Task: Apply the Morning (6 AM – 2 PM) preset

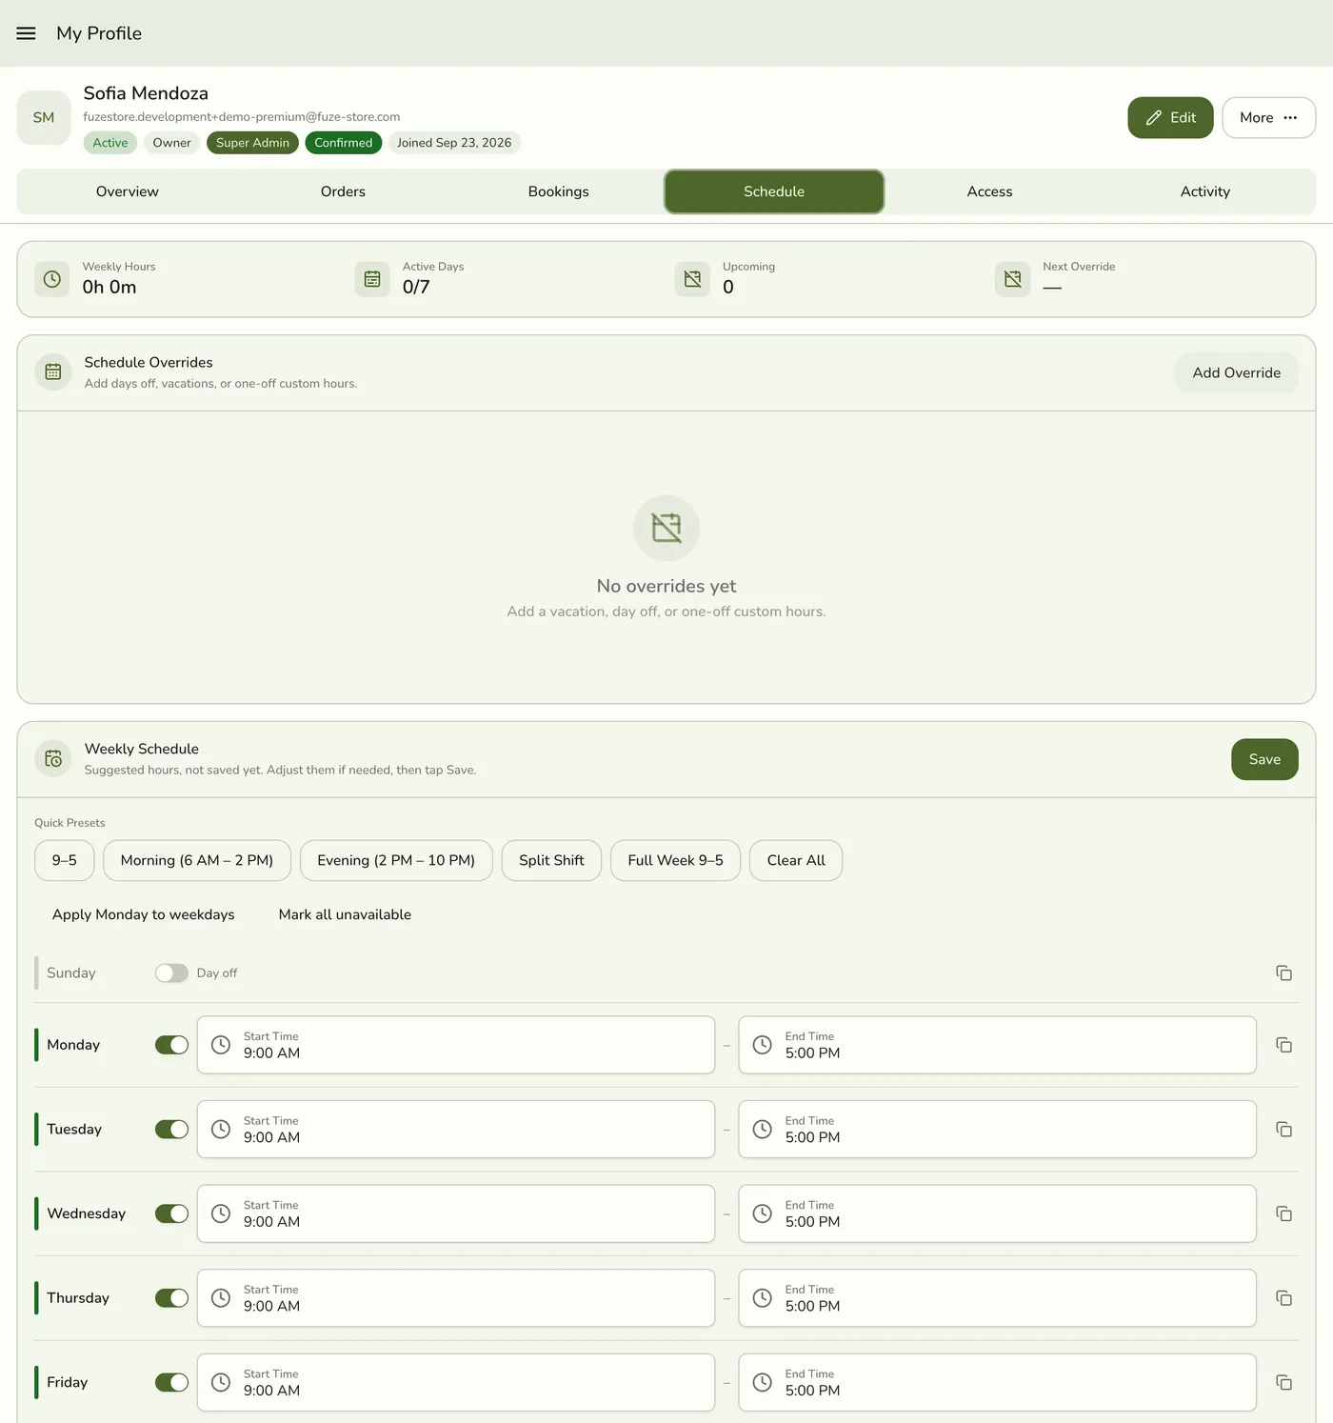Action: [x=197, y=860]
